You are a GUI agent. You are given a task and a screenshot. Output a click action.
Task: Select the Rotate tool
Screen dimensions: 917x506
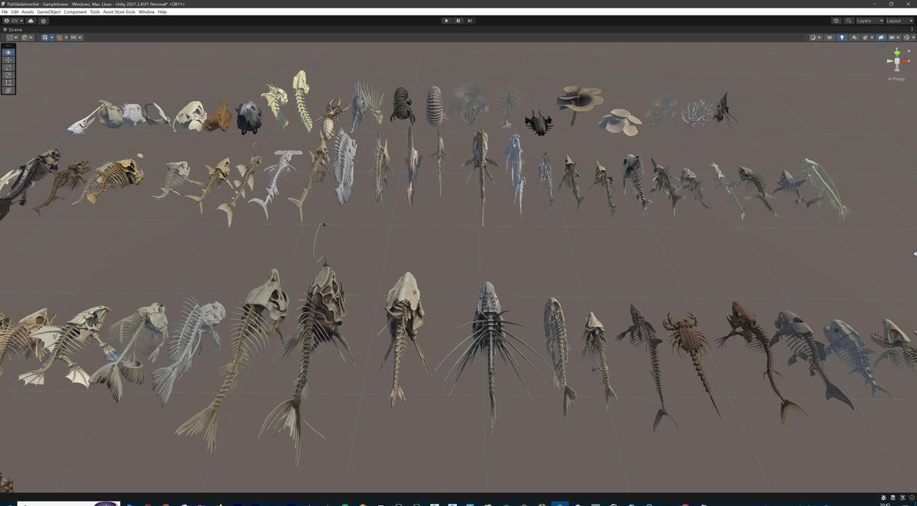pos(8,66)
